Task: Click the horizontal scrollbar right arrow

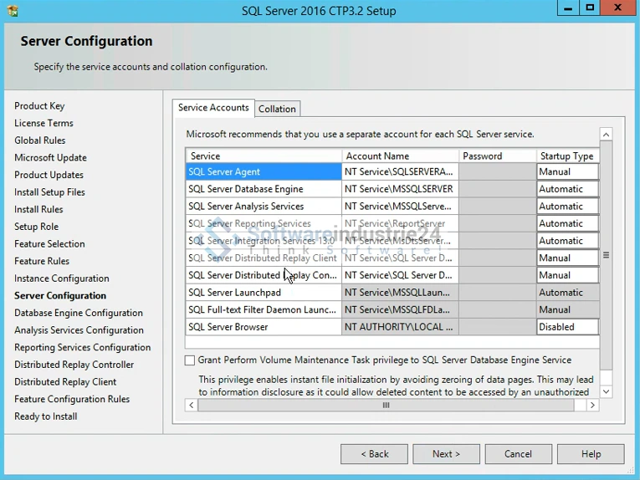Action: 592,406
